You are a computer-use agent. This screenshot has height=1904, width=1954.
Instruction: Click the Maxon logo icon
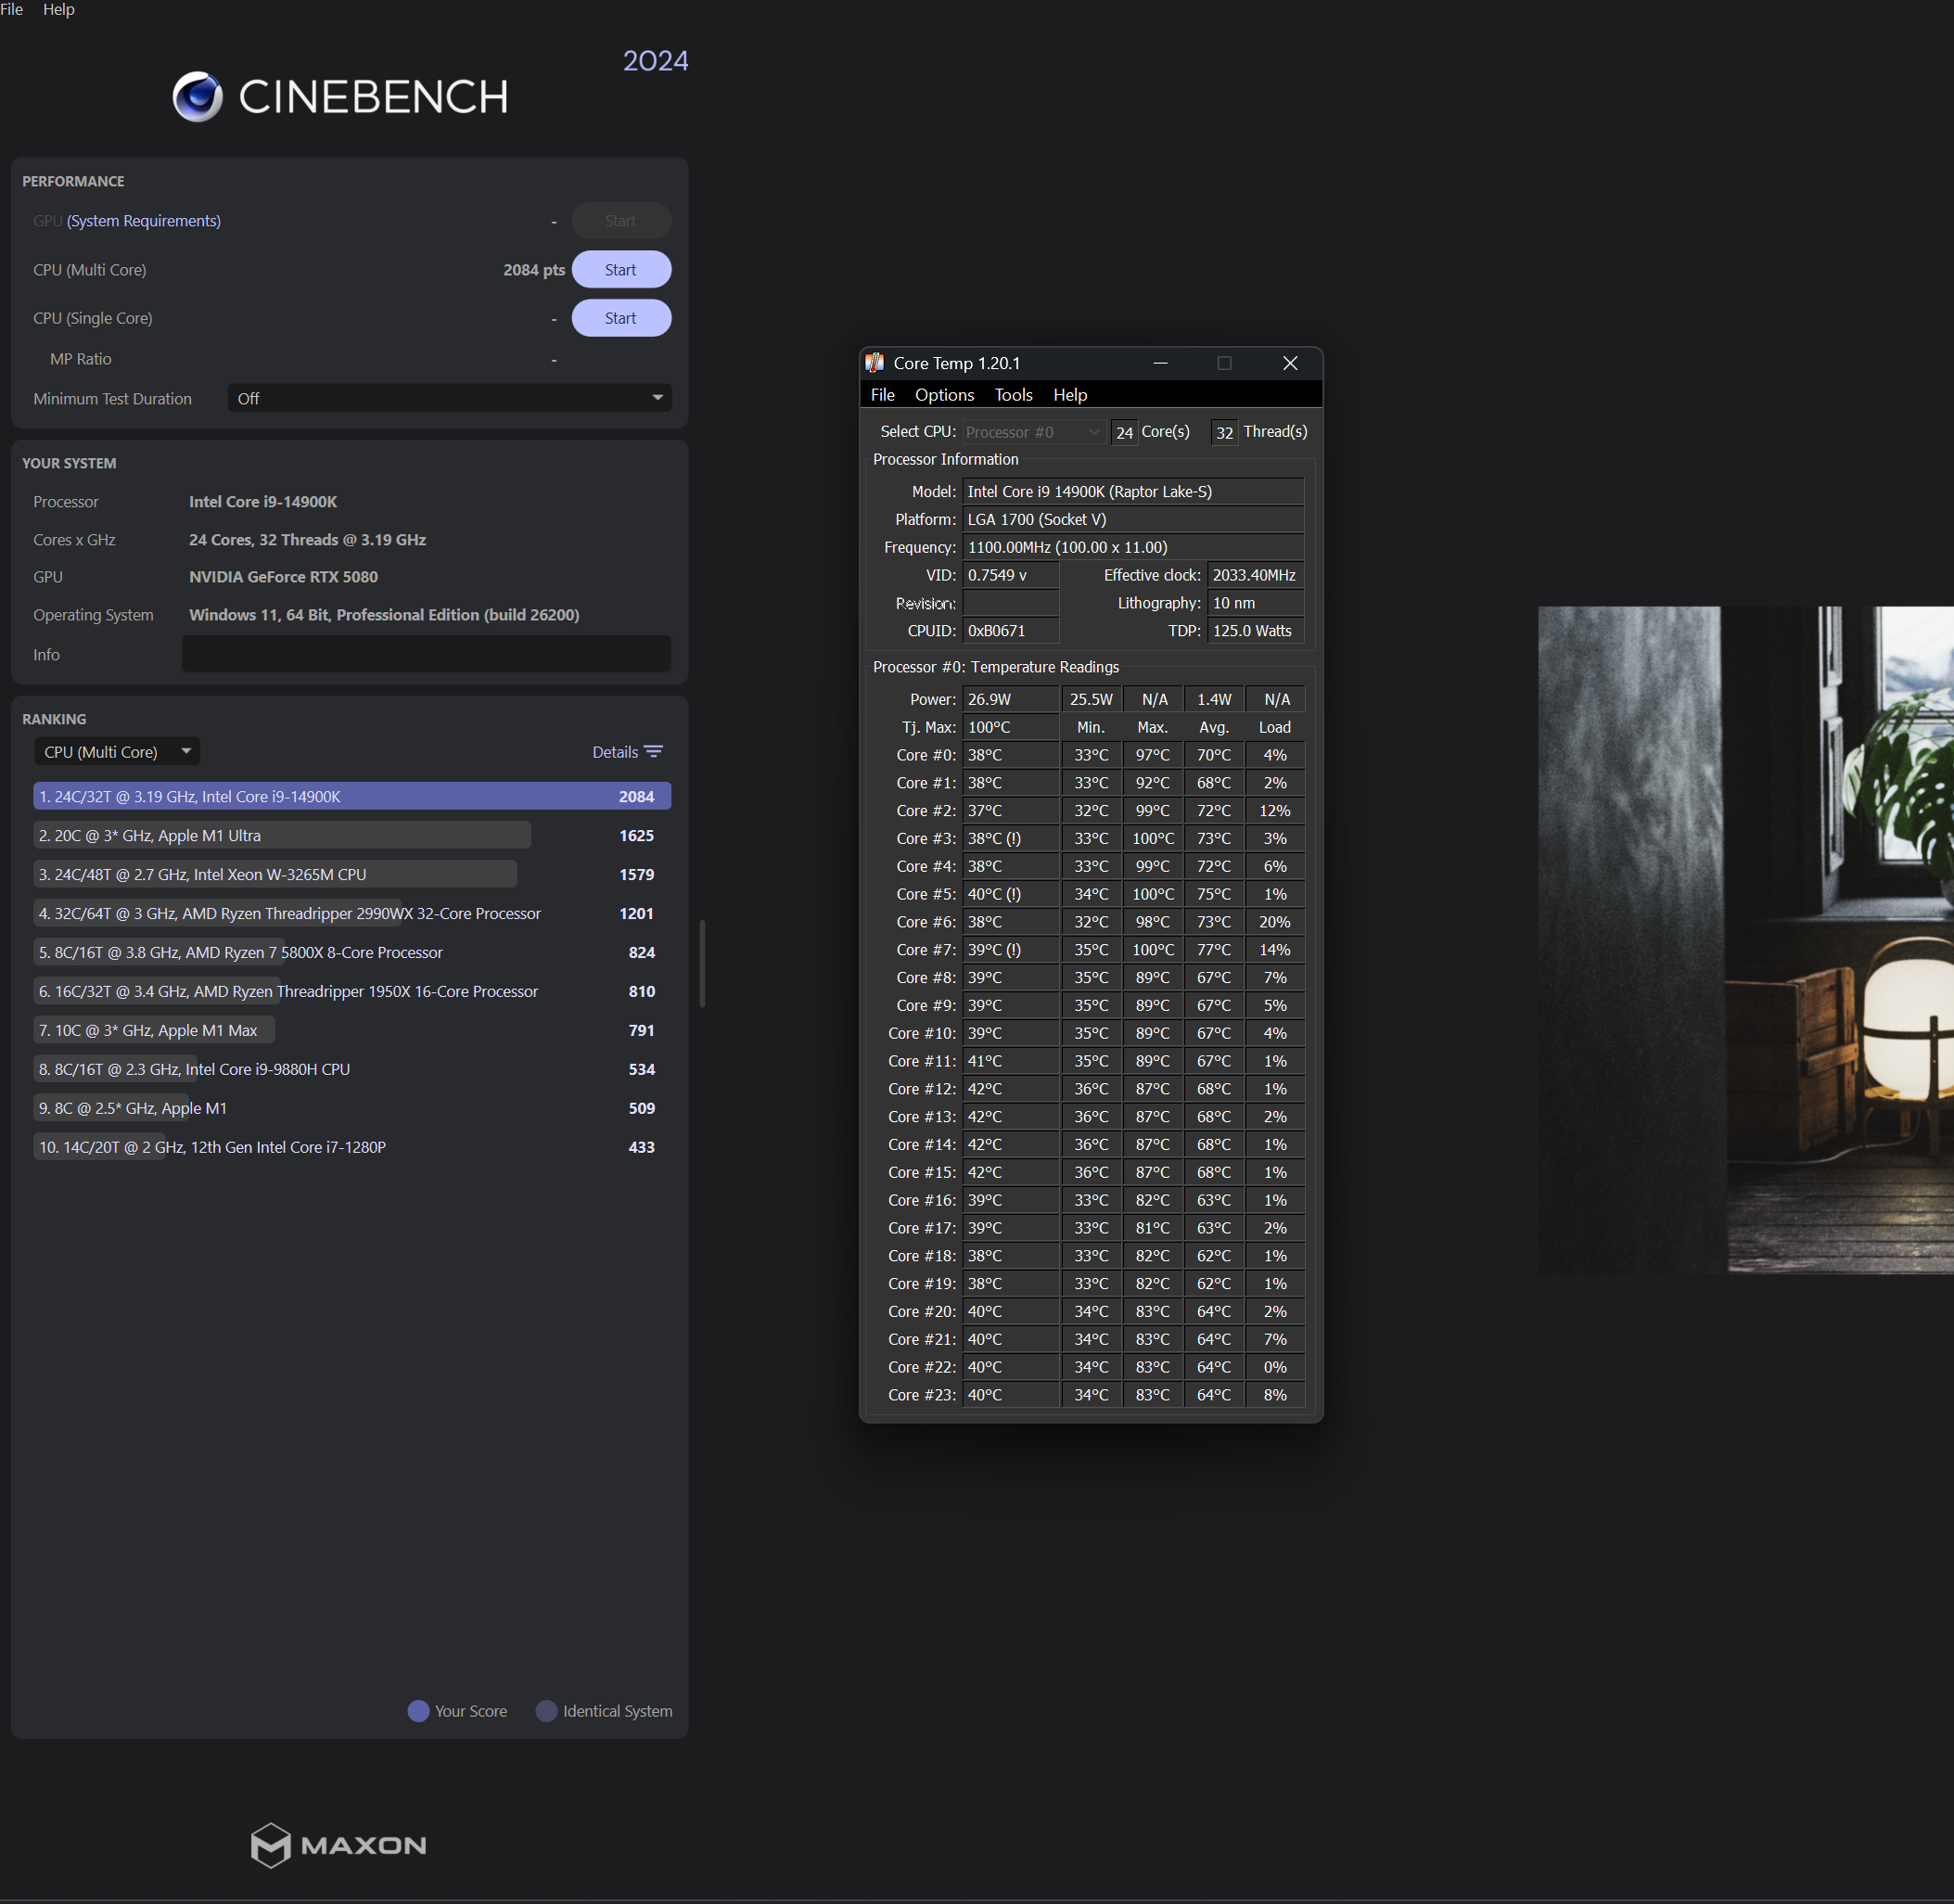pos(270,1845)
